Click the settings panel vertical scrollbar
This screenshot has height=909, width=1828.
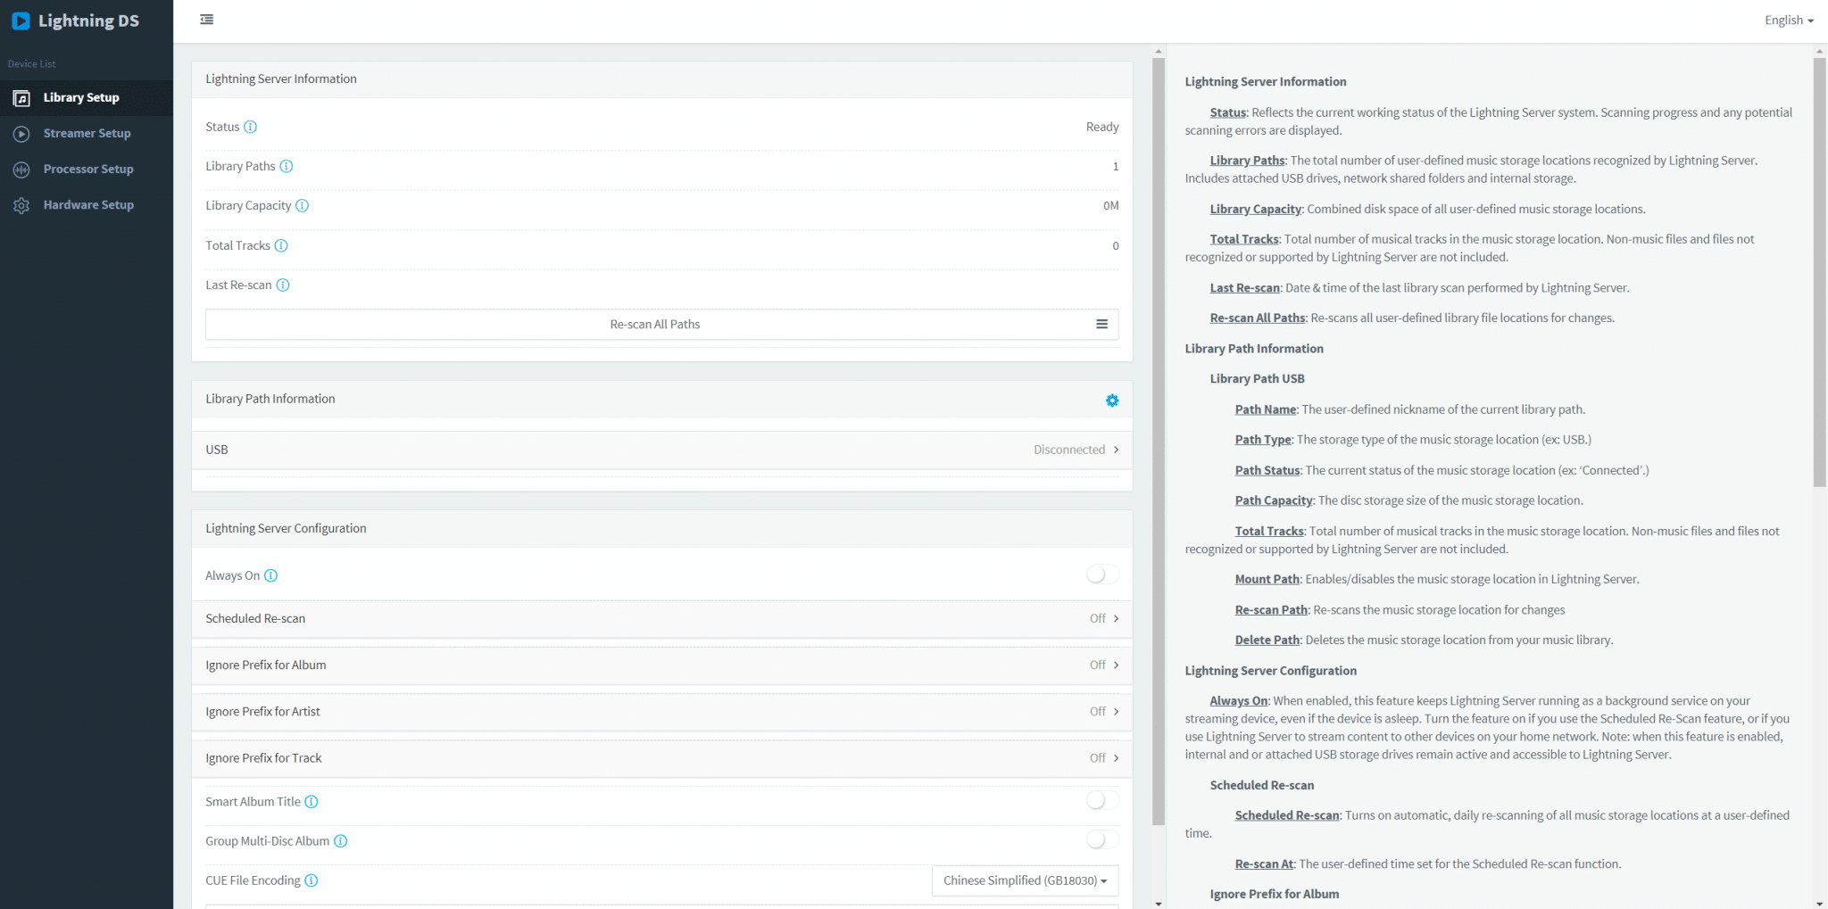[x=1159, y=442]
